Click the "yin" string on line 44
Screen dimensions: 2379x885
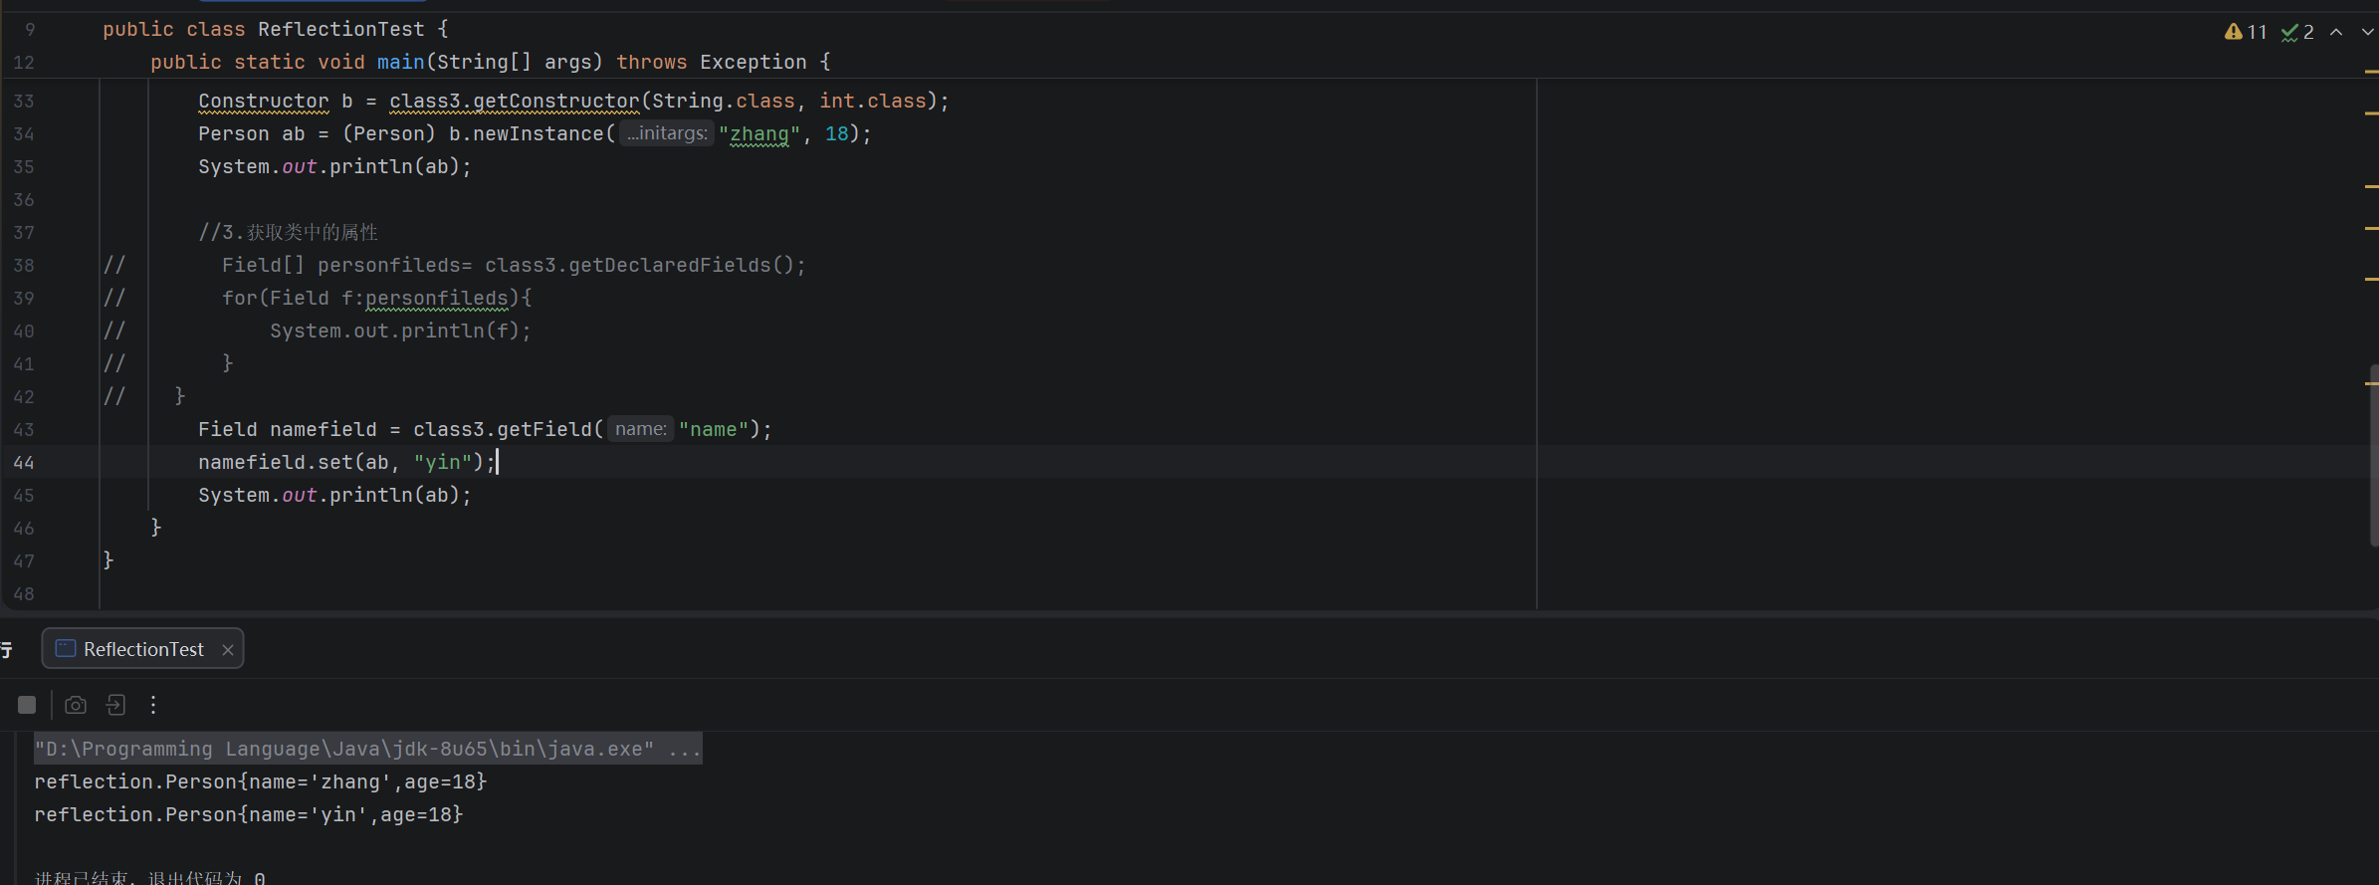point(442,462)
